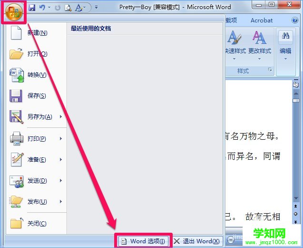Expand 发送 submenu arrow

tap(61, 181)
